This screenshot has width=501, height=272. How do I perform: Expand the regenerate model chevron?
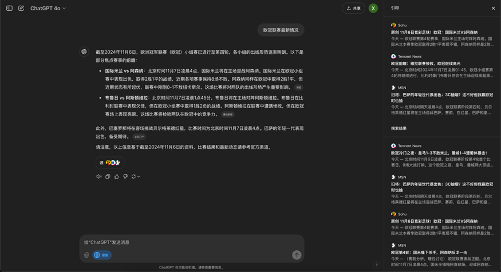(x=139, y=176)
